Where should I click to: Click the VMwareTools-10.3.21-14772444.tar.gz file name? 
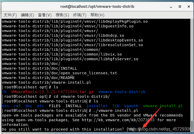(52, 92)
